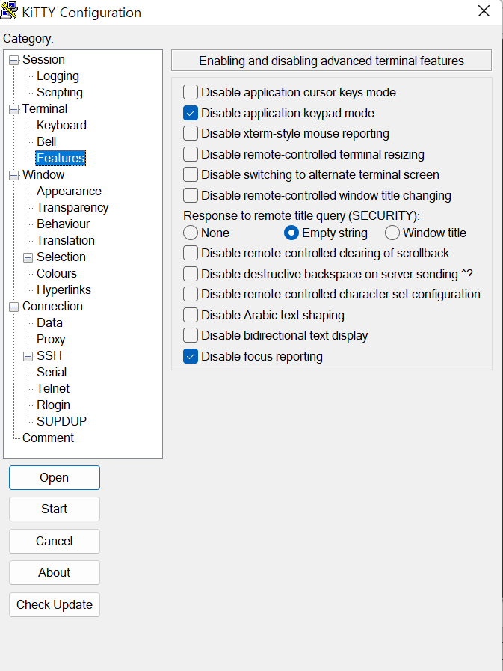Open the Logging category
503x671 pixels.
[58, 76]
